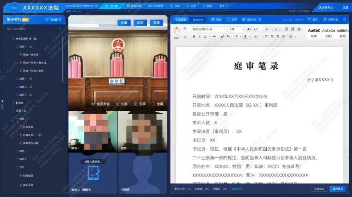
Task: Toggle italic formatting
Action: tap(199, 36)
